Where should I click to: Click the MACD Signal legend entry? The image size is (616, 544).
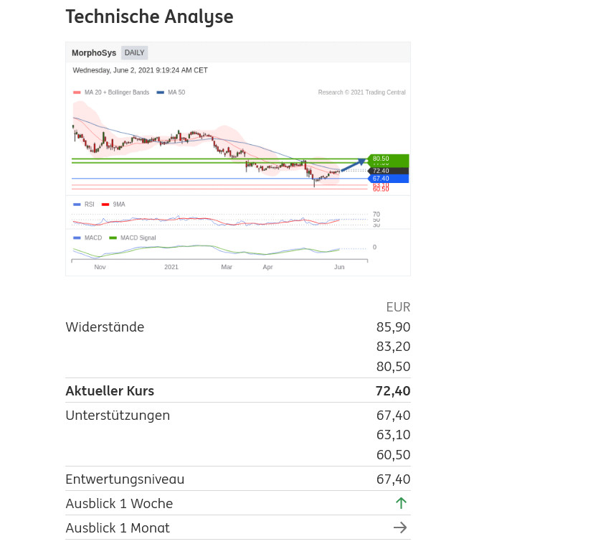(138, 238)
